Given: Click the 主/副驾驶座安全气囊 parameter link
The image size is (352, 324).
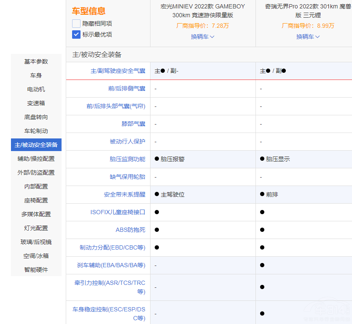Looking at the screenshot, I should click(118, 71).
